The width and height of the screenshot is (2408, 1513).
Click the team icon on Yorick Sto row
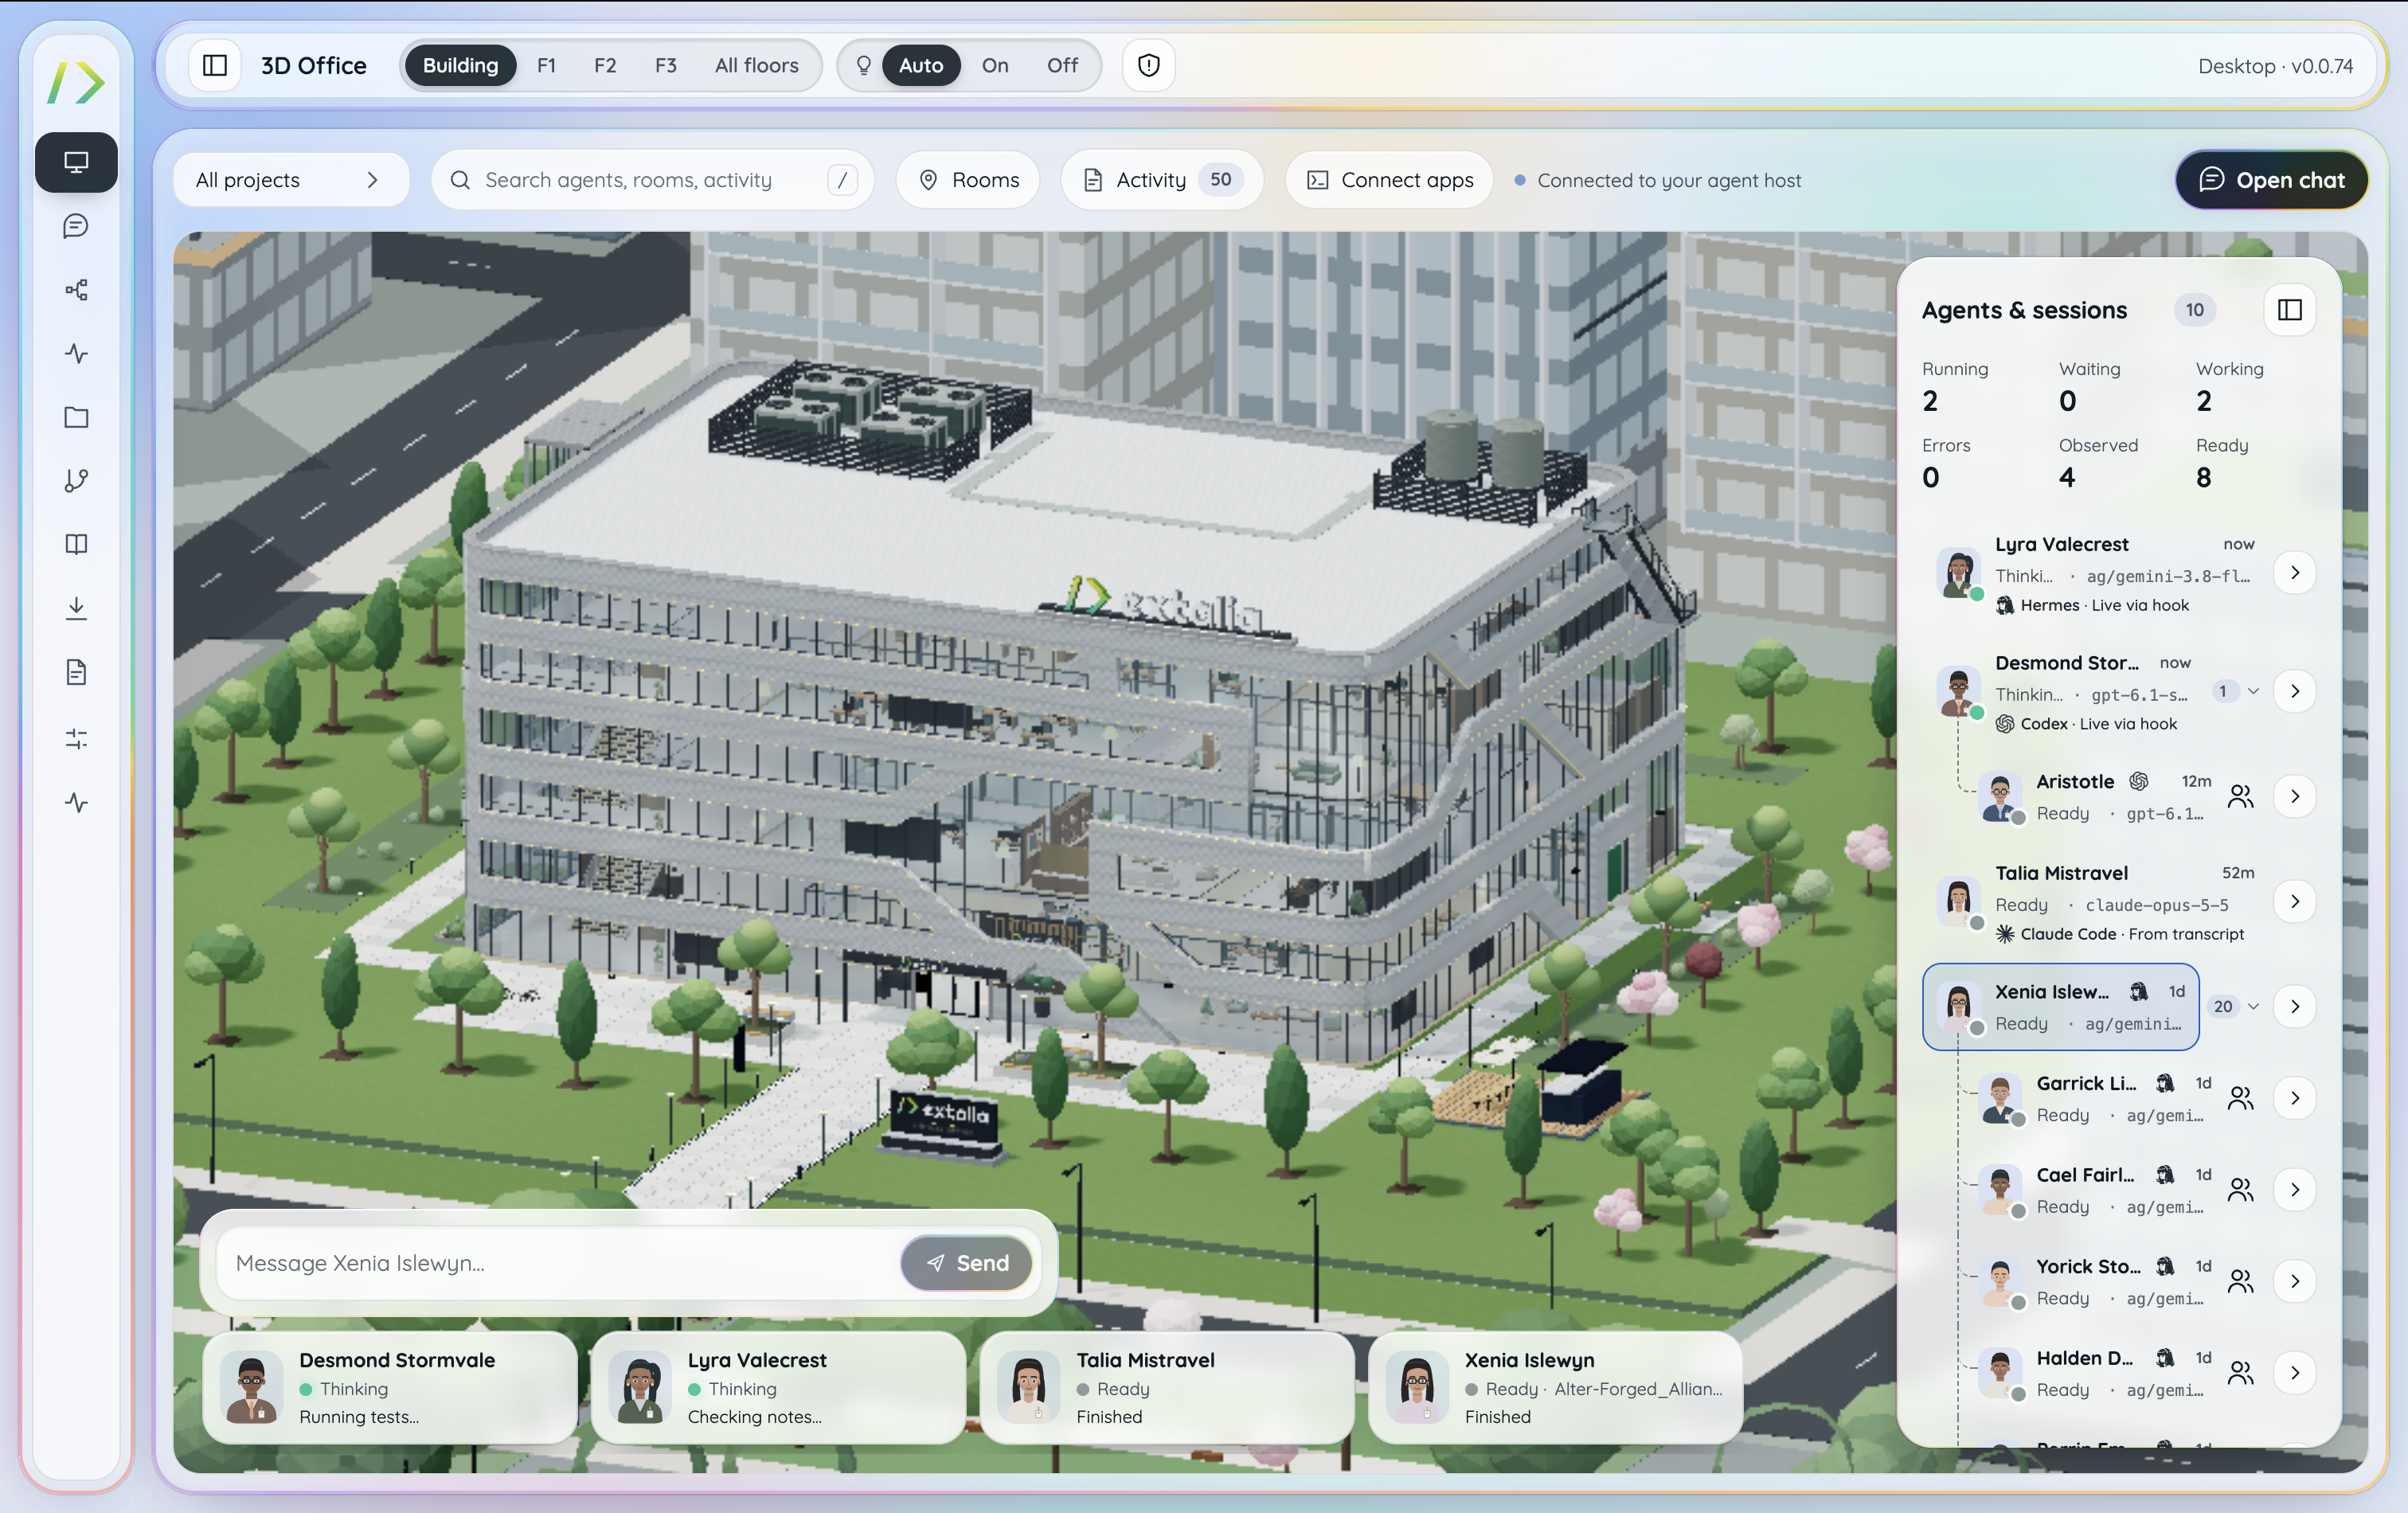(x=2240, y=1282)
